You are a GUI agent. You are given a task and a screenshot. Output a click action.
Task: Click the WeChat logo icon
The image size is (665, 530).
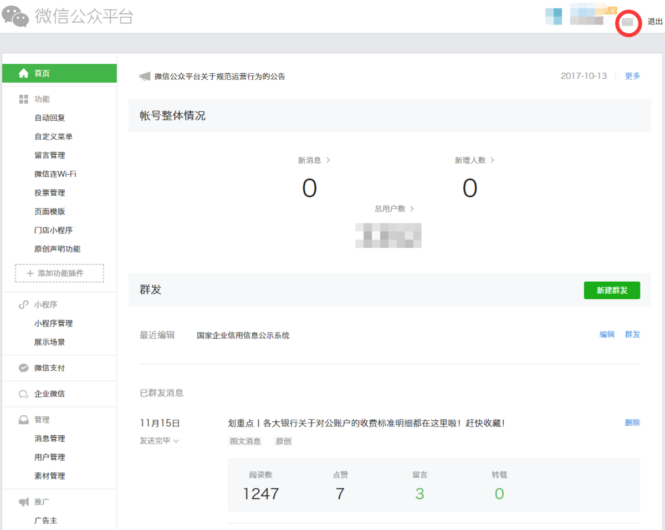15,17
